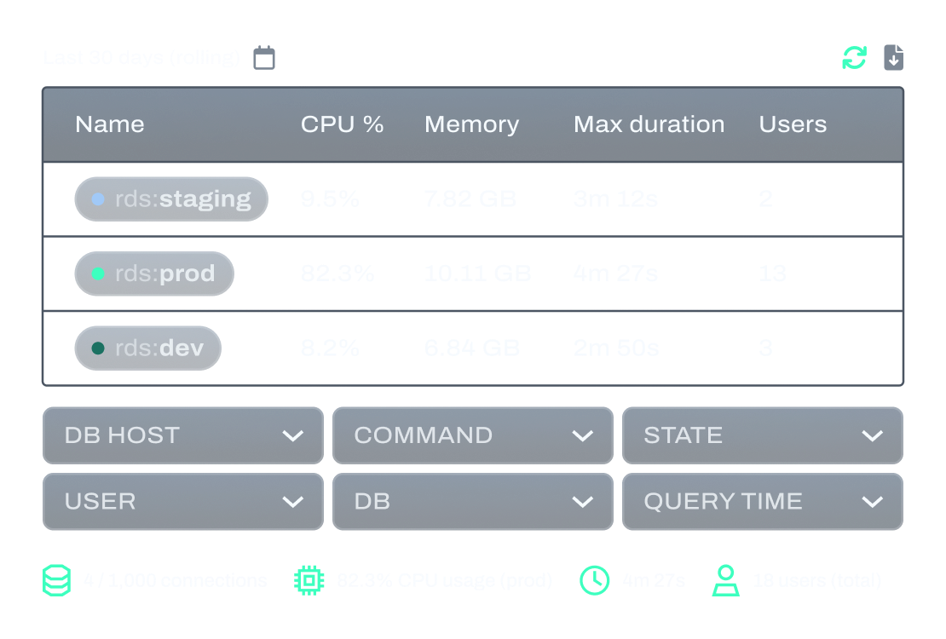This screenshot has width=946, height=639.
Task: Expand the DB filter dropdown
Action: point(473,502)
